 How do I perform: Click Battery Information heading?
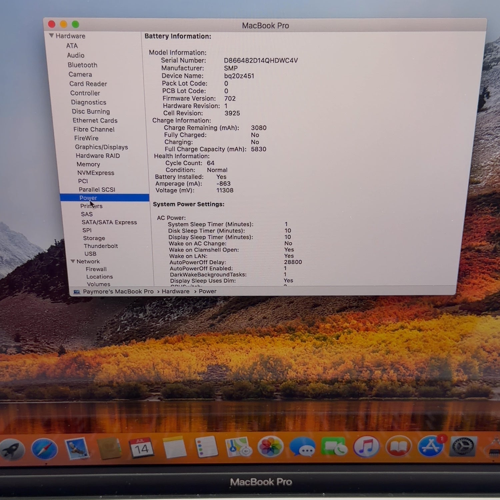pos(178,36)
